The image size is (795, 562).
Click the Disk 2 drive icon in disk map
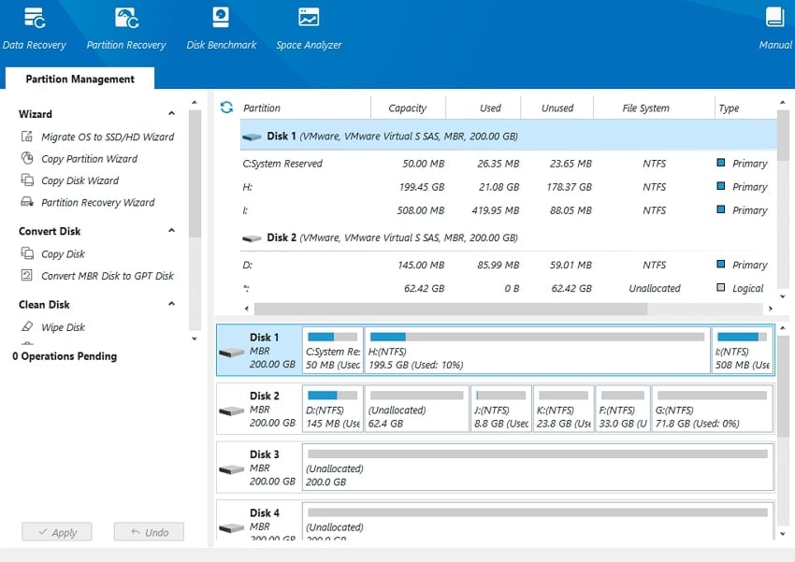[232, 410]
